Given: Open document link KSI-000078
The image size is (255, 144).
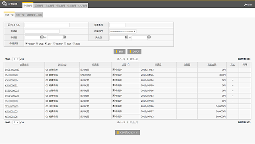Looking at the screenshot, I should click(x=11, y=75).
